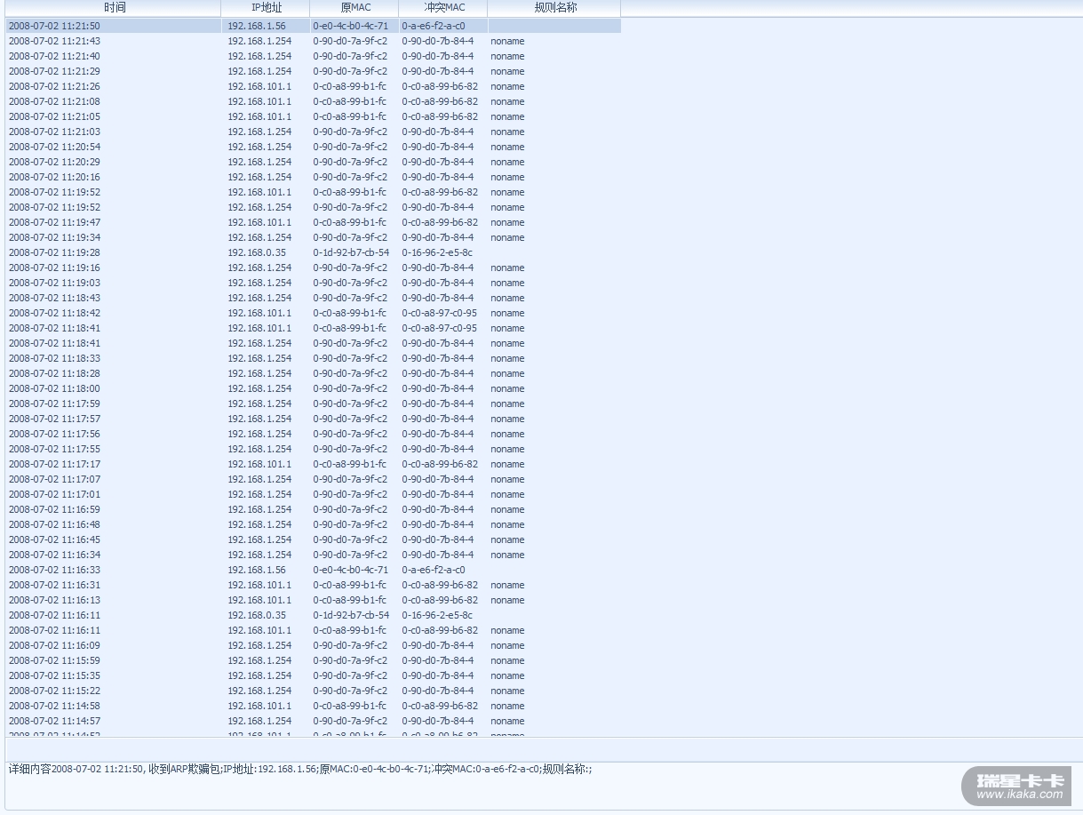Select the row timed 11:19:03
This screenshot has height=815, width=1083.
314,283
